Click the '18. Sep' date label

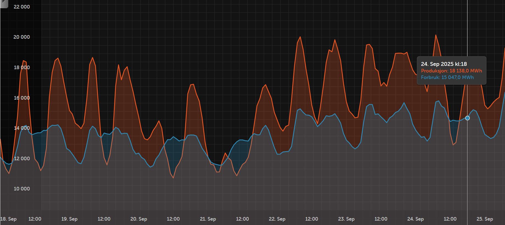click(x=9, y=219)
